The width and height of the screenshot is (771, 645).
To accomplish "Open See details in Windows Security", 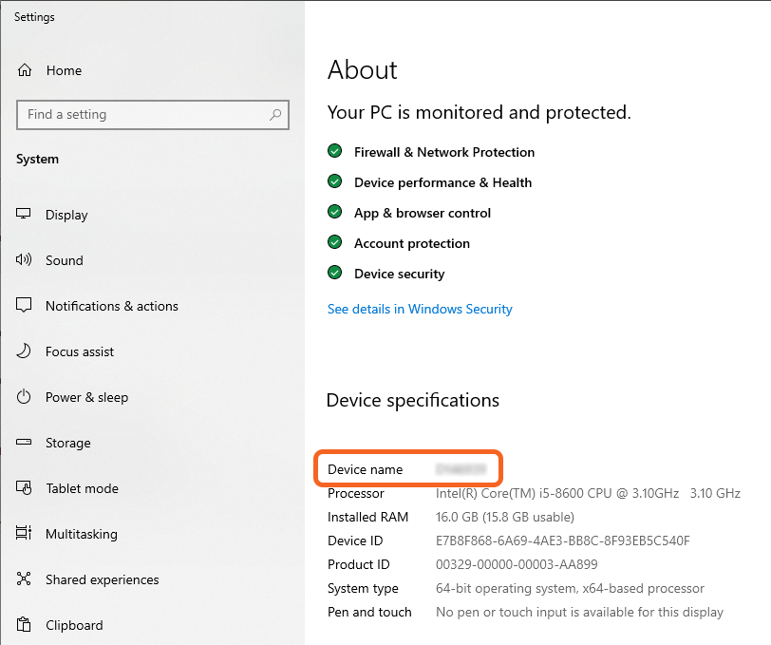I will 420,309.
